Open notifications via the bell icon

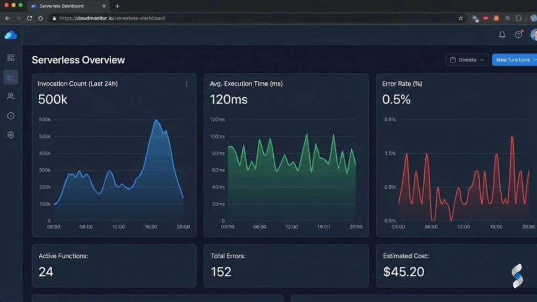pyautogui.click(x=502, y=35)
